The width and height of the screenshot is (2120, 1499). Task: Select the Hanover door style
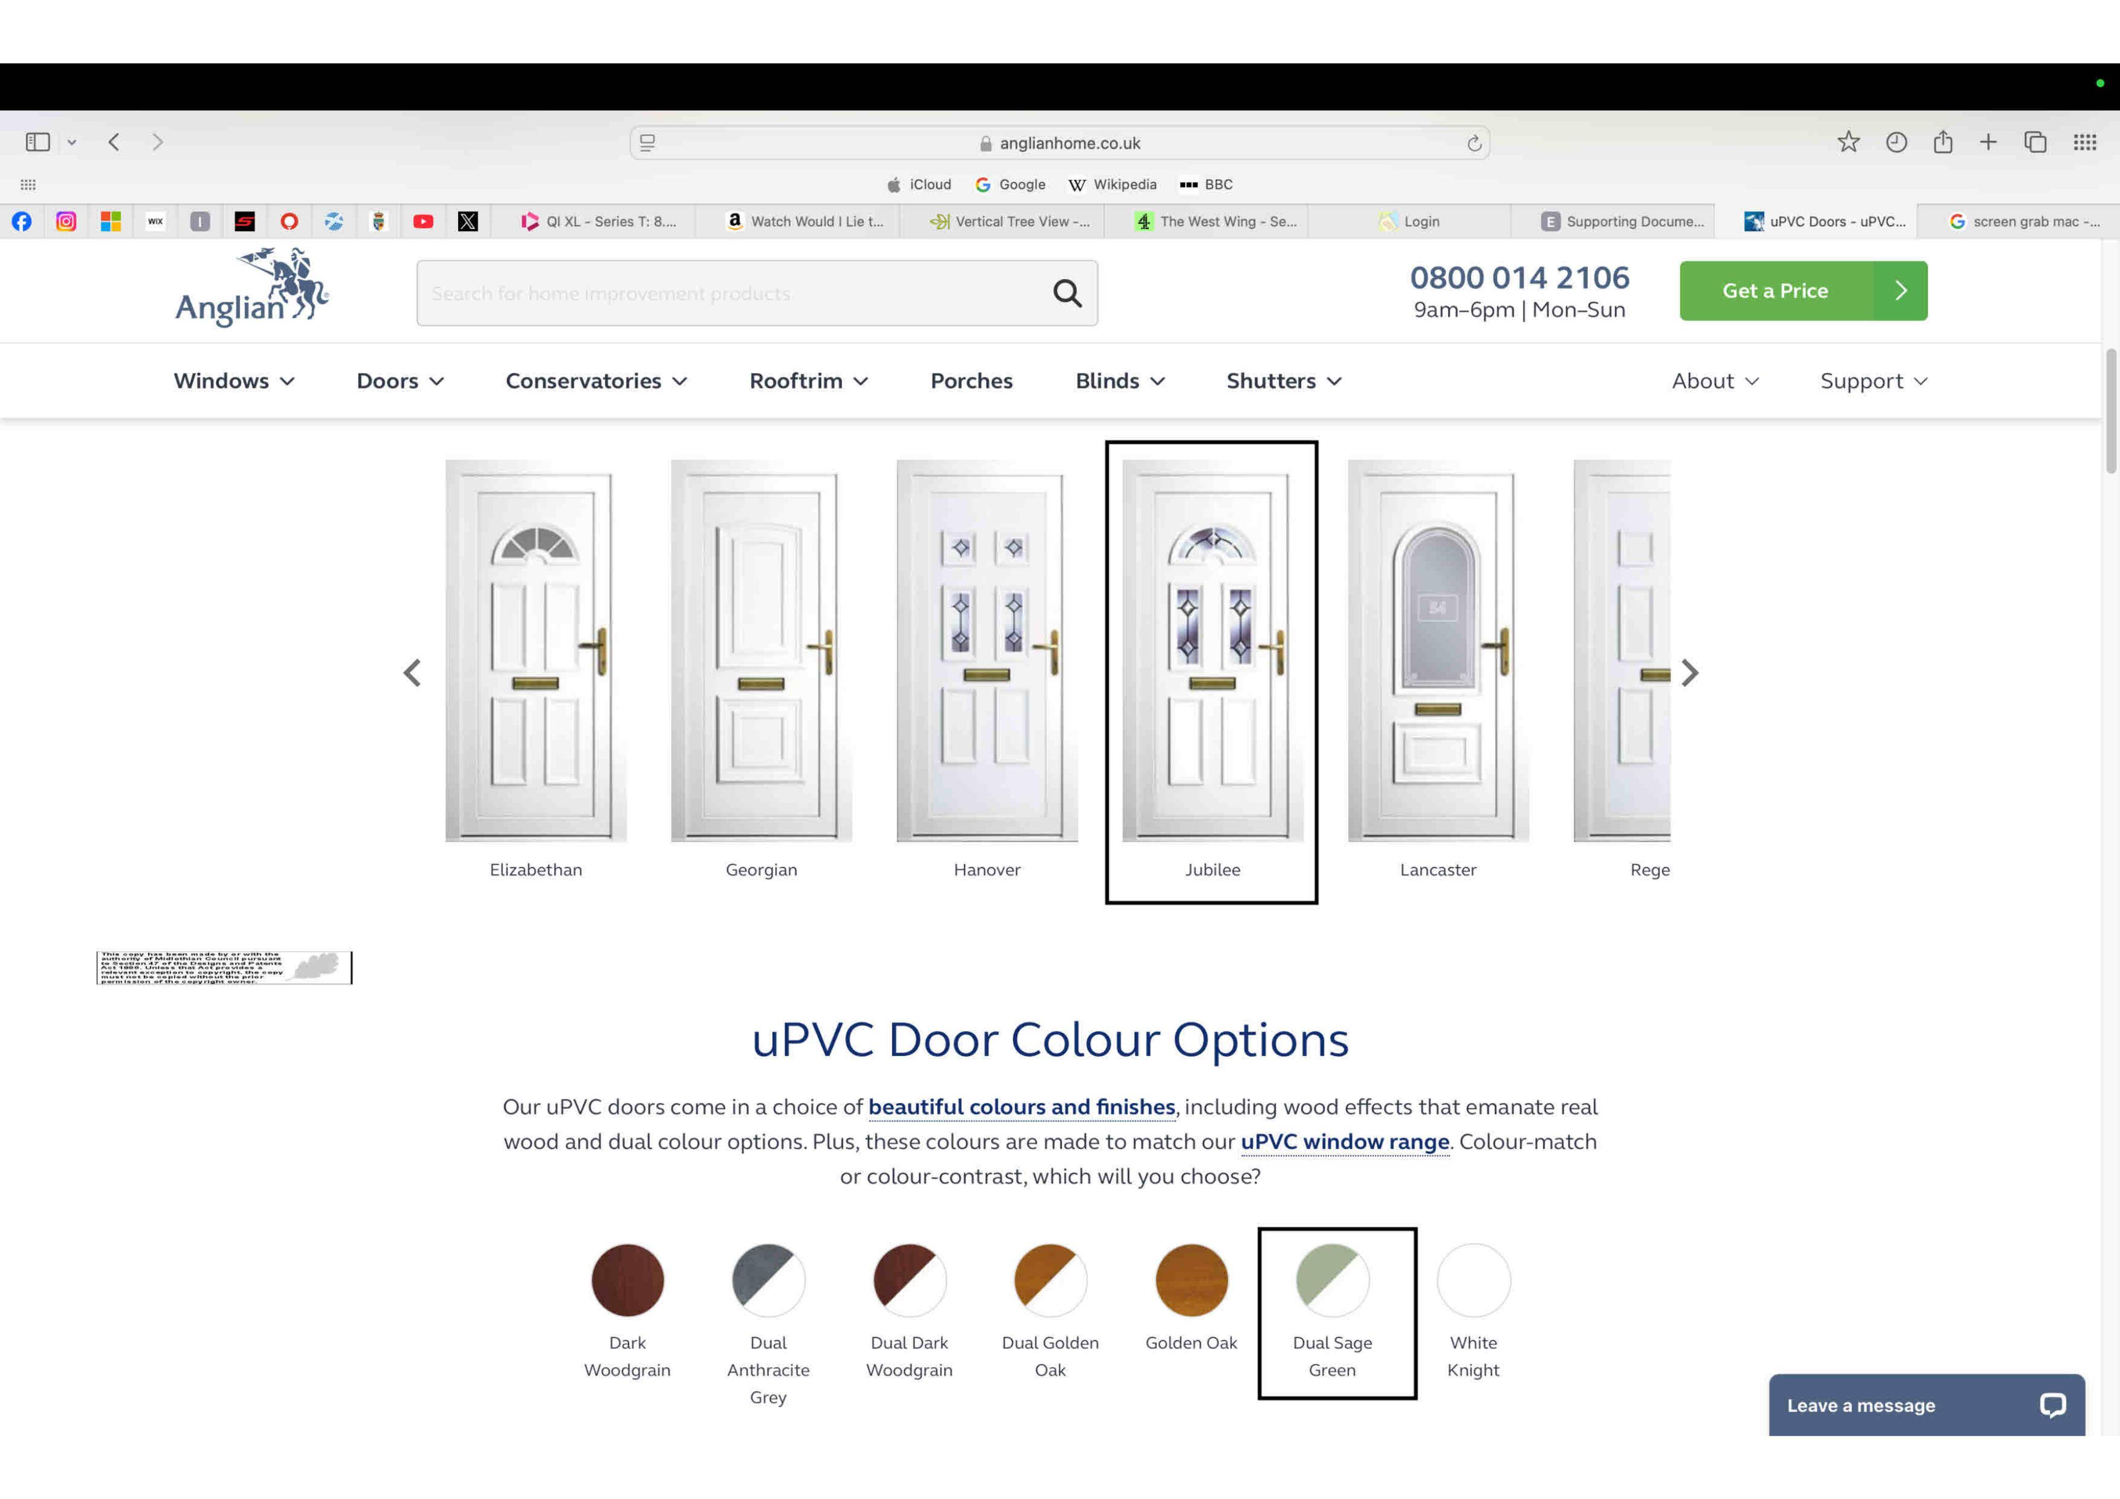987,670
